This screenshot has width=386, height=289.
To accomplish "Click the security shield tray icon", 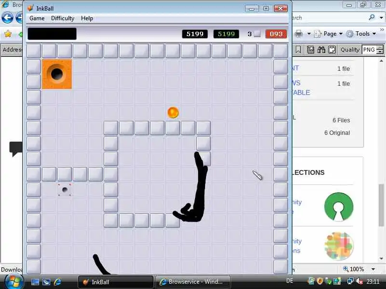I will point(320,281).
